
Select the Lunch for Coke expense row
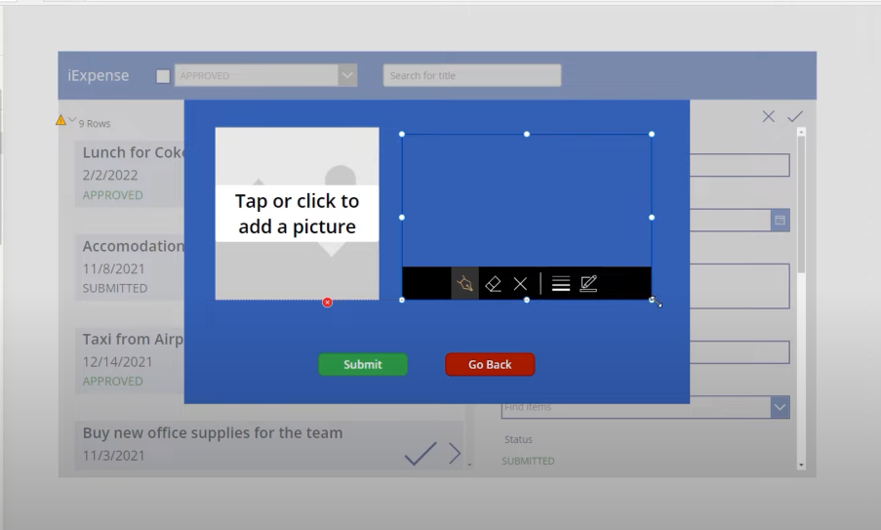[130, 174]
